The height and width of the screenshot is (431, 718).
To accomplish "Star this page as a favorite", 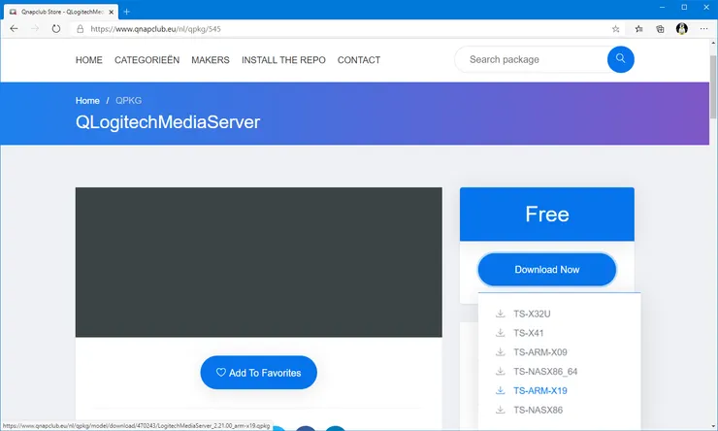I will (x=615, y=29).
